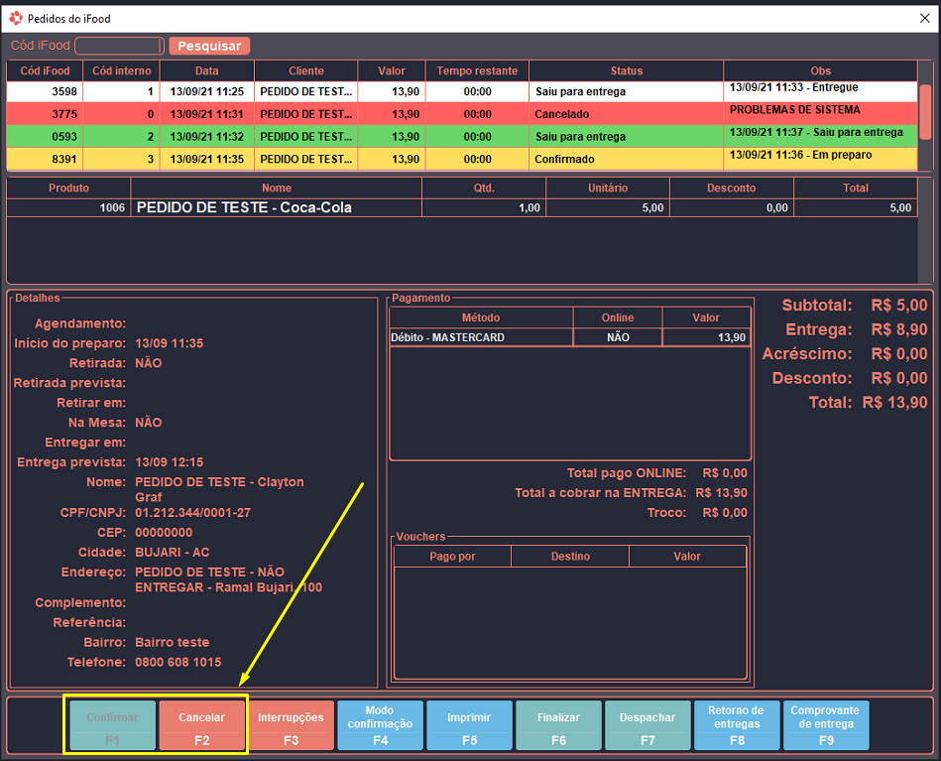Toggle Modo confirmação F4 button
This screenshot has height=761, width=941.
(380, 725)
